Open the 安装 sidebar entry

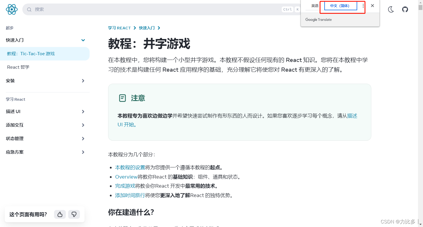point(45,81)
